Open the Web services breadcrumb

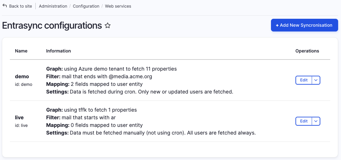(118, 6)
